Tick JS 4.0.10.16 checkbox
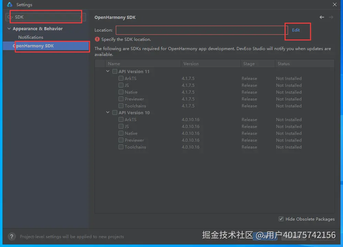This screenshot has height=247, width=343. pyautogui.click(x=121, y=126)
